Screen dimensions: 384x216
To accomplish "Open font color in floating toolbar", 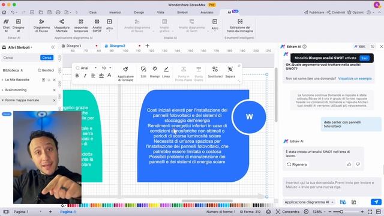I will point(109,76).
